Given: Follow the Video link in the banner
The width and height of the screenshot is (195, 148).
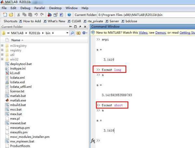Looking at the screenshot, I should [x=143, y=33].
